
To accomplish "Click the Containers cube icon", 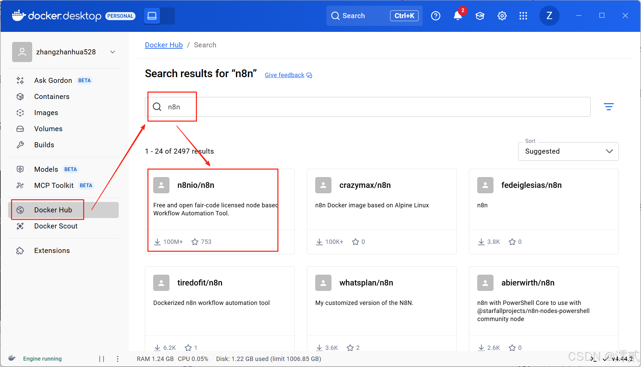I will tap(20, 97).
